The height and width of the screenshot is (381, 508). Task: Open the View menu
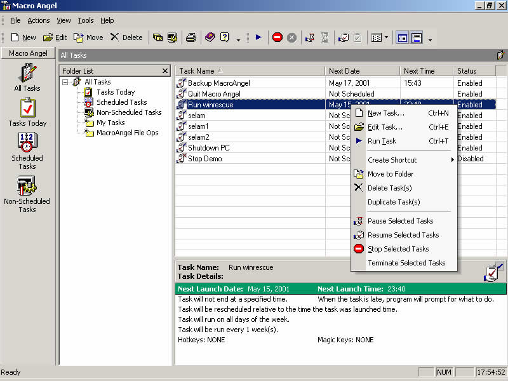pyautogui.click(x=63, y=20)
